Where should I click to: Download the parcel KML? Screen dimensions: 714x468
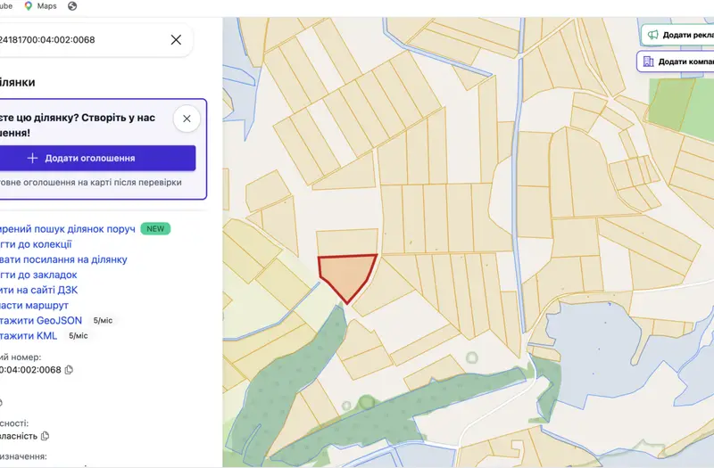coord(29,336)
